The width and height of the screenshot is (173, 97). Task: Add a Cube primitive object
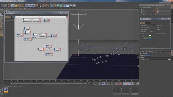pyautogui.click(x=52, y=6)
